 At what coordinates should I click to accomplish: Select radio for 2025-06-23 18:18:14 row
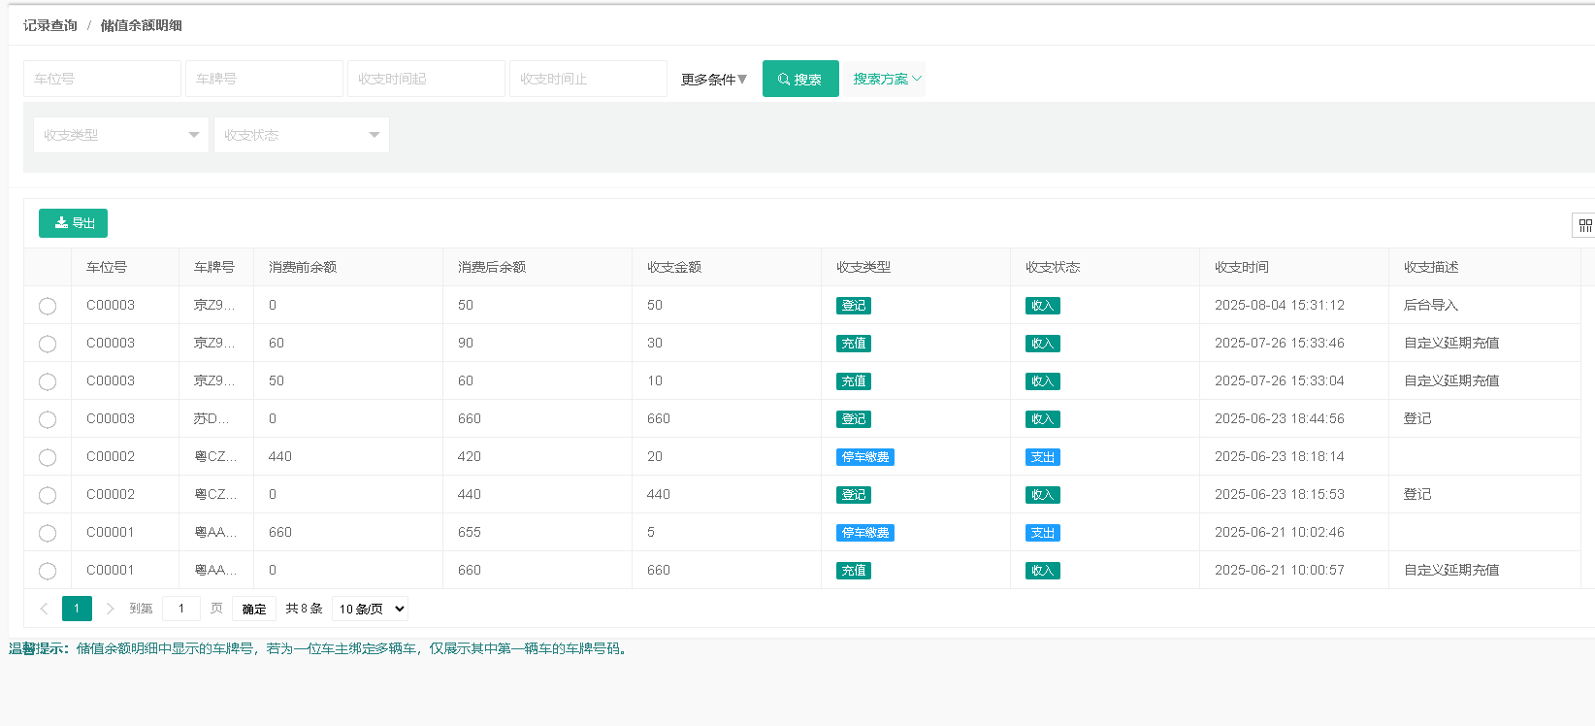pyautogui.click(x=48, y=457)
